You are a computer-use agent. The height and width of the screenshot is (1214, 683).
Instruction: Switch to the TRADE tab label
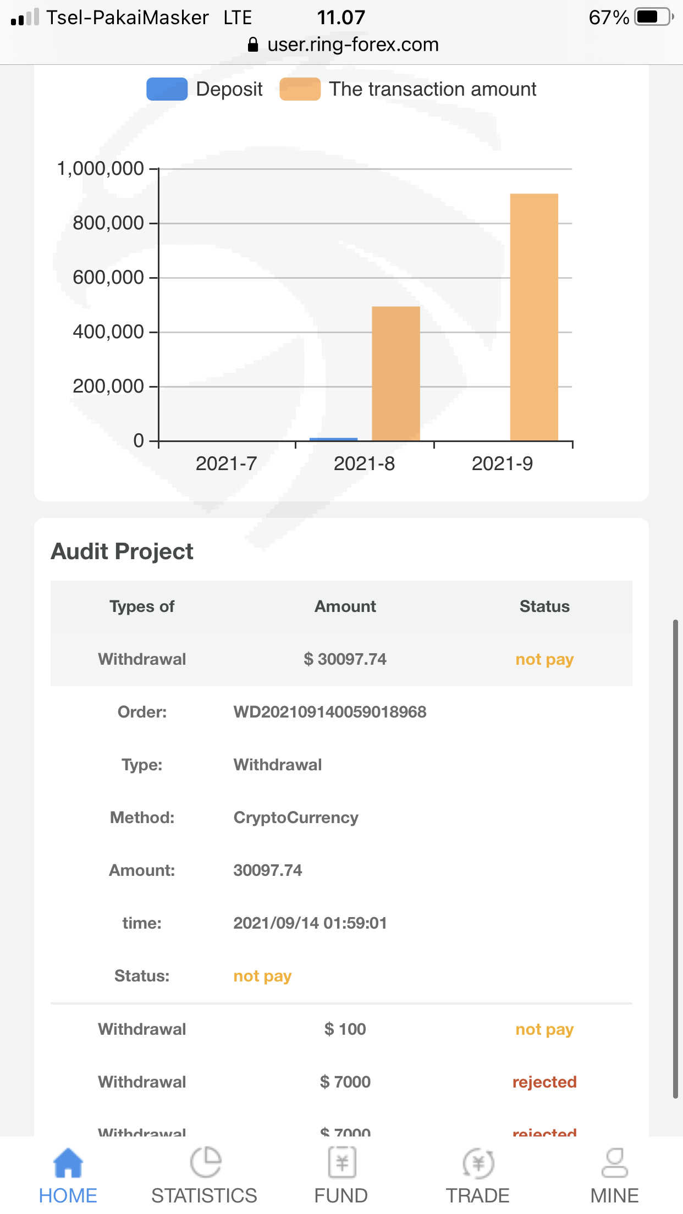click(477, 1196)
